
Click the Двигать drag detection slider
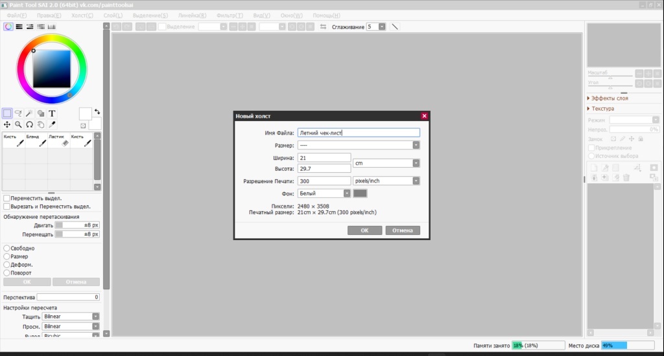77,225
